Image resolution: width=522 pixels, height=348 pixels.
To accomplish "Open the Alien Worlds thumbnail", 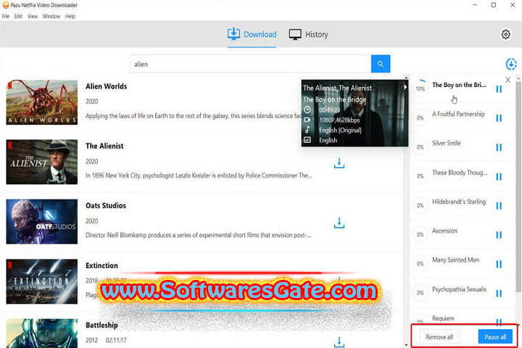I will [x=41, y=102].
